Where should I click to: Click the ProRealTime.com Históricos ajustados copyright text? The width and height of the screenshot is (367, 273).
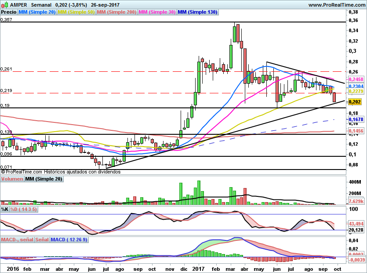click(x=61, y=172)
